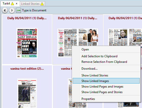Screen dimensions: 142x108
Task: Choose Remove Selection From Clipboard
Action: (106, 62)
